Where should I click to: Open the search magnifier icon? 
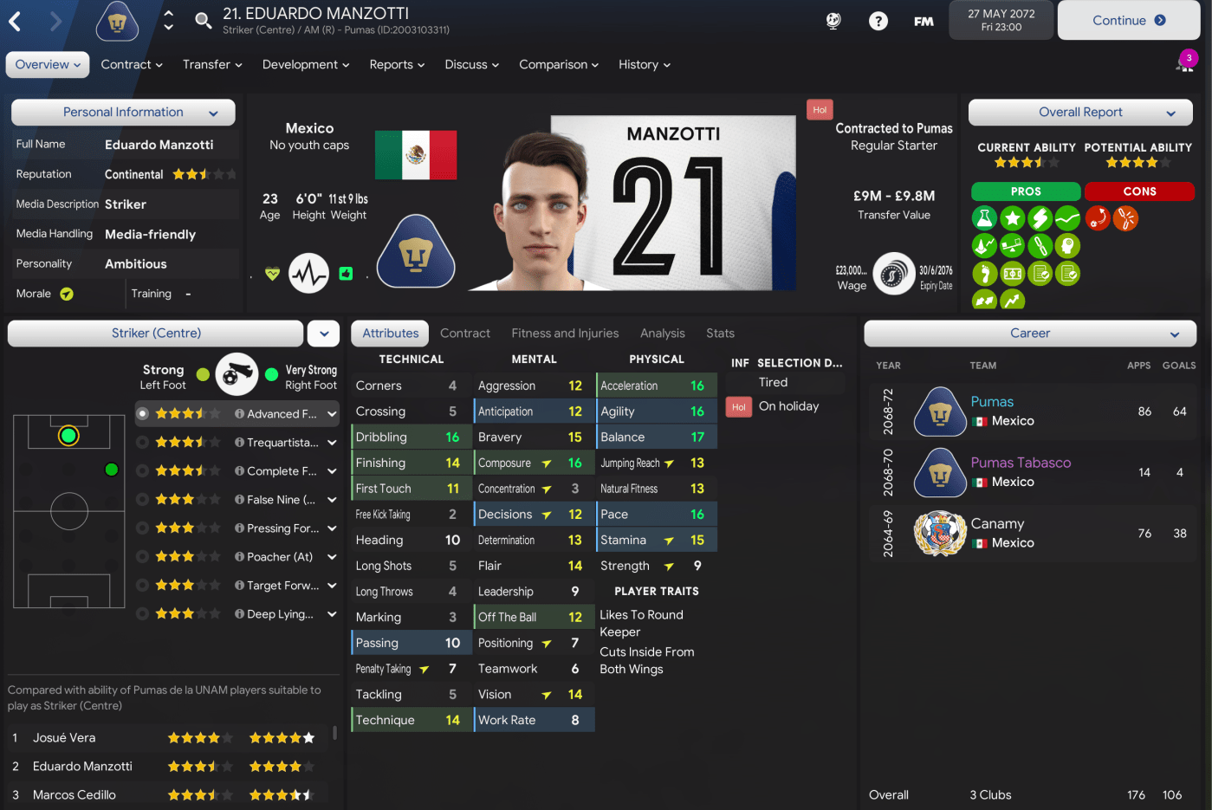pyautogui.click(x=203, y=20)
